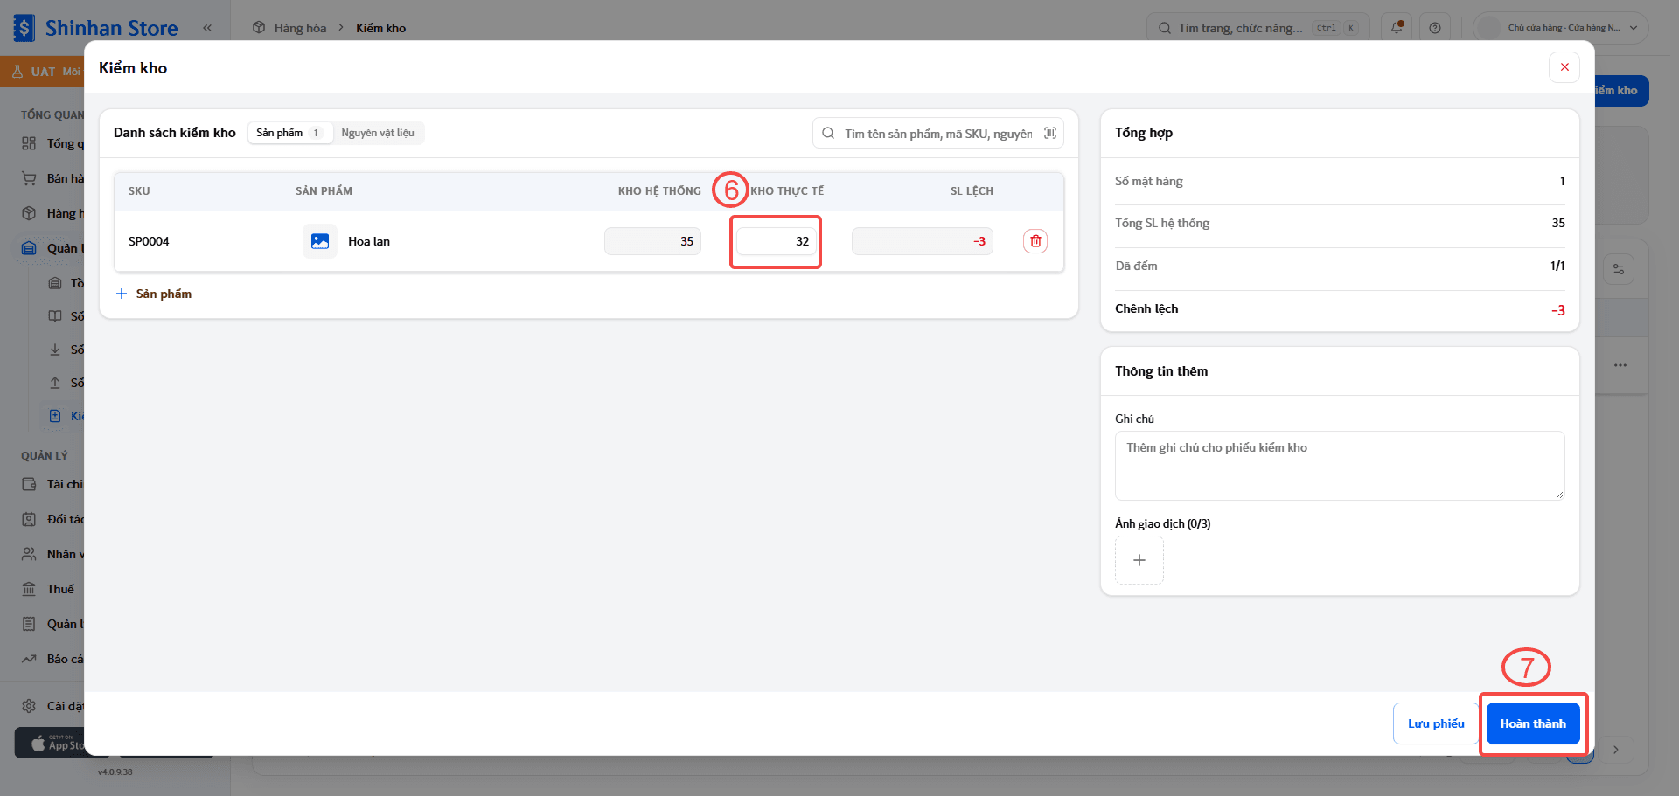Edit the Kho thực tế quantity field
1679x796 pixels.
[x=777, y=241]
